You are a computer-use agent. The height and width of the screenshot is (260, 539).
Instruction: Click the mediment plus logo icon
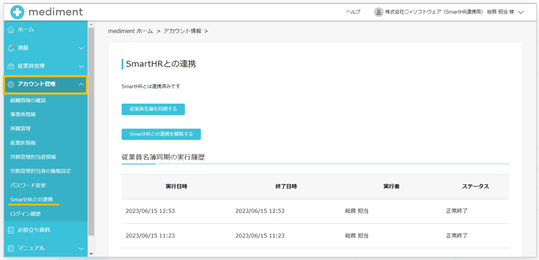point(17,12)
